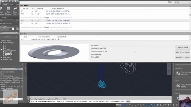Viewport: 191px width, 107px height.
Task: Open the annotation scale 1:1 dropdown
Action: point(164,105)
